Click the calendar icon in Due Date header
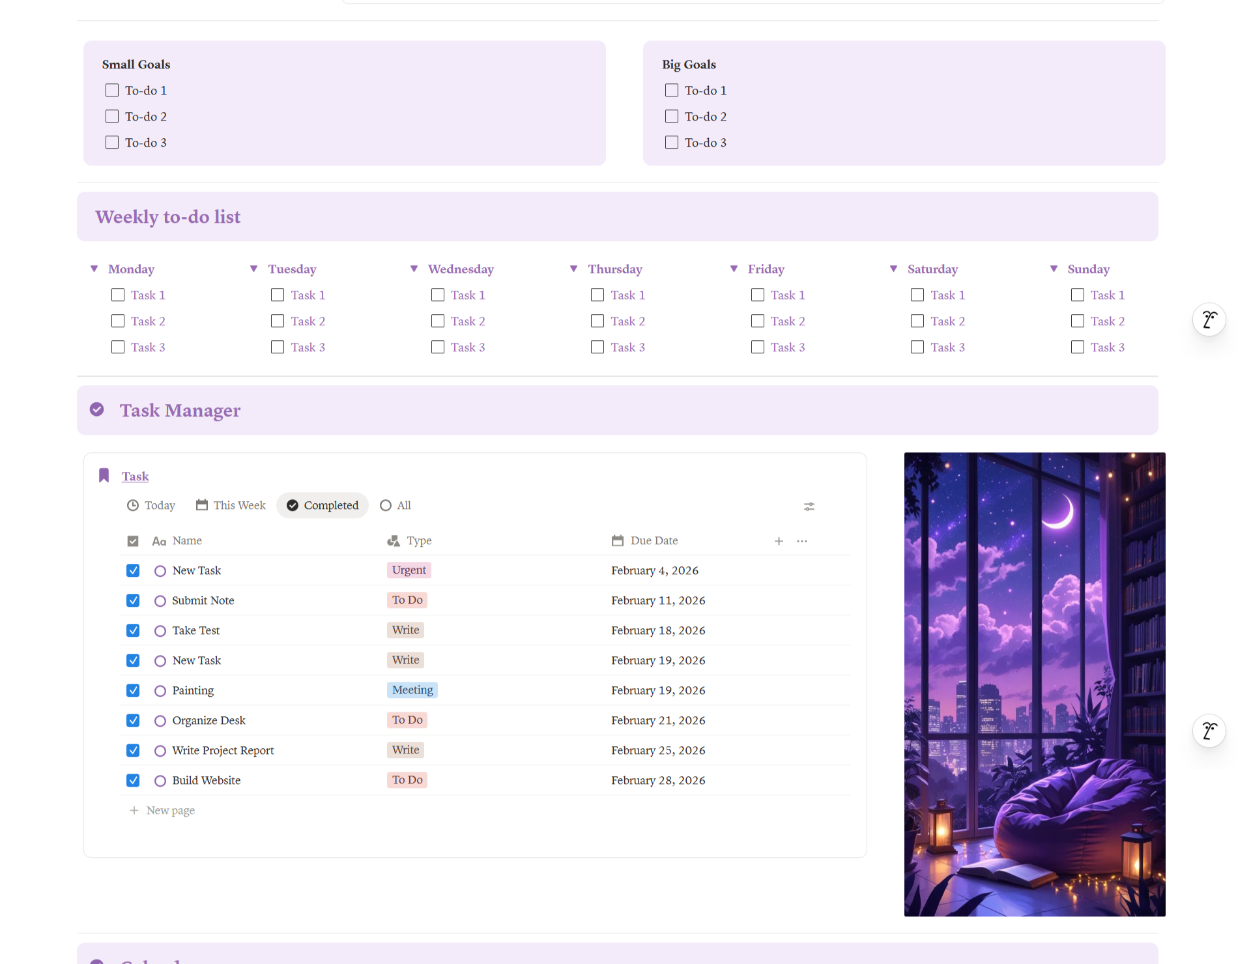This screenshot has height=964, width=1251. pyautogui.click(x=617, y=540)
